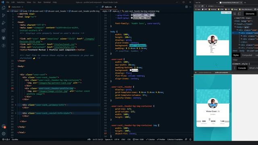This screenshot has height=145, width=258.
Task: Open the GitHub panel in activity bar
Action: pos(4,38)
